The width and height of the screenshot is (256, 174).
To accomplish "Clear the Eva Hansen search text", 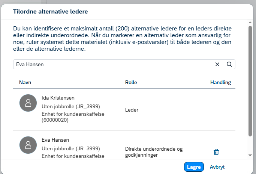I will (x=217, y=64).
